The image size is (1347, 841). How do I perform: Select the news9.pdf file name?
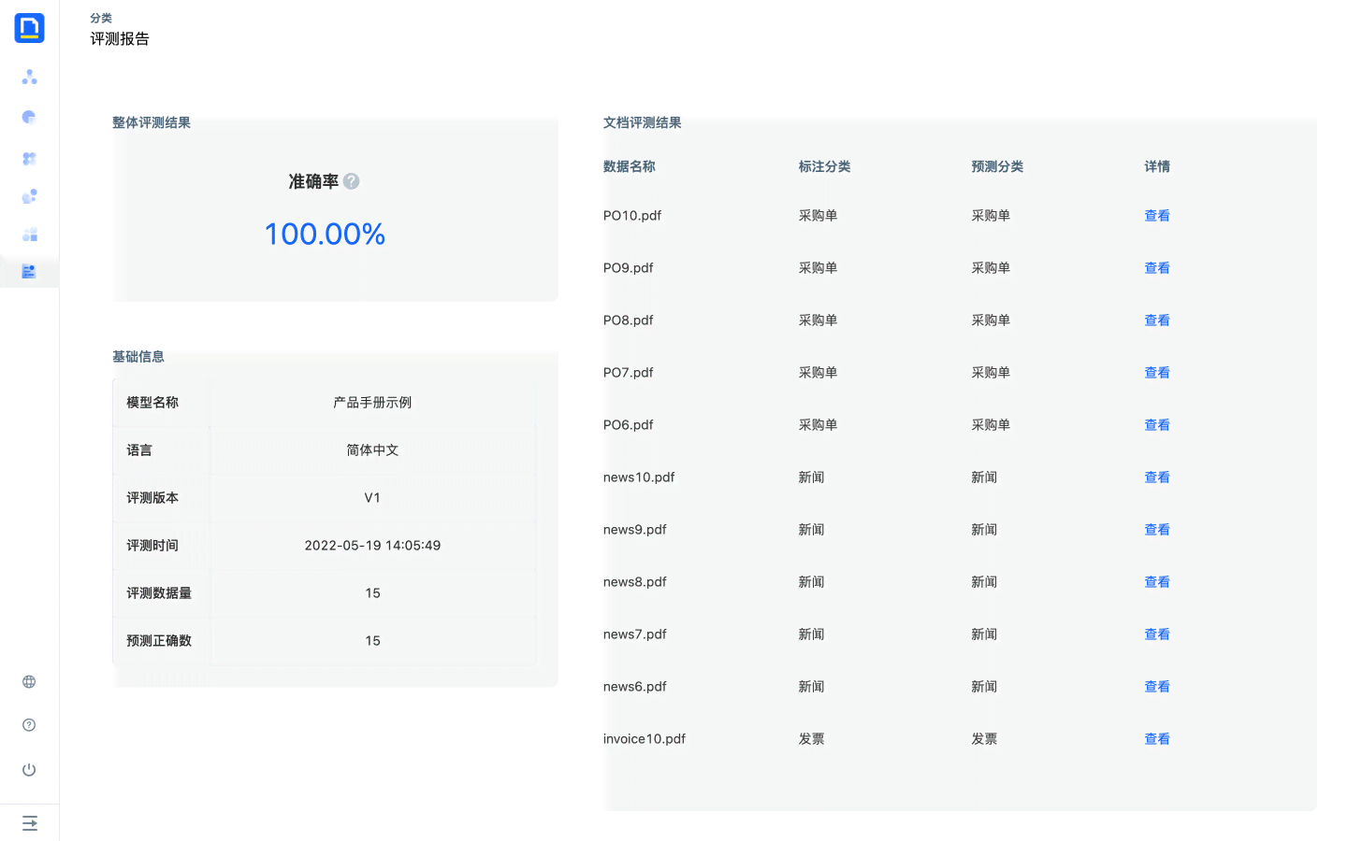[x=635, y=530]
